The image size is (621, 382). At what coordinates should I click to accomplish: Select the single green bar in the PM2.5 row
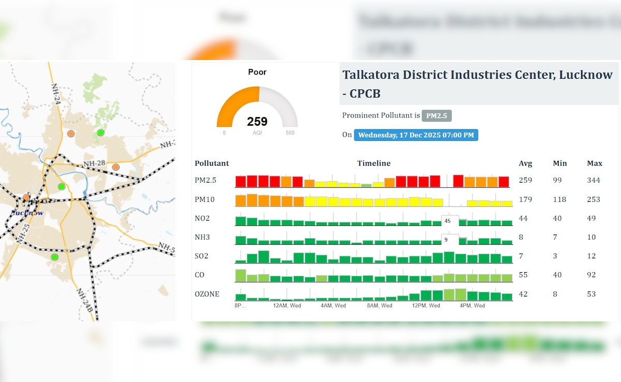point(366,185)
